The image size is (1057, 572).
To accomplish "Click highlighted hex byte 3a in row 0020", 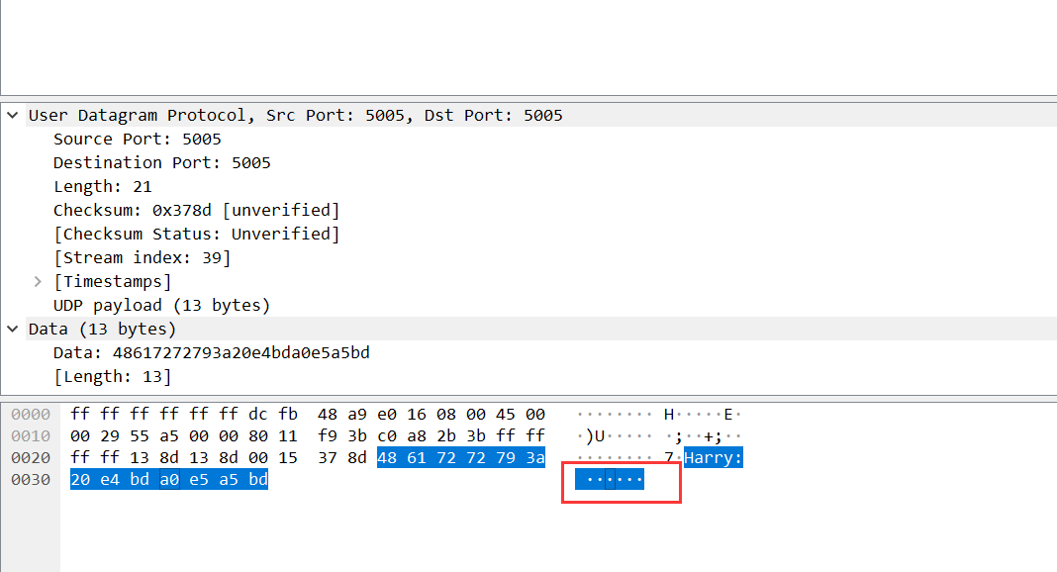I will point(535,458).
